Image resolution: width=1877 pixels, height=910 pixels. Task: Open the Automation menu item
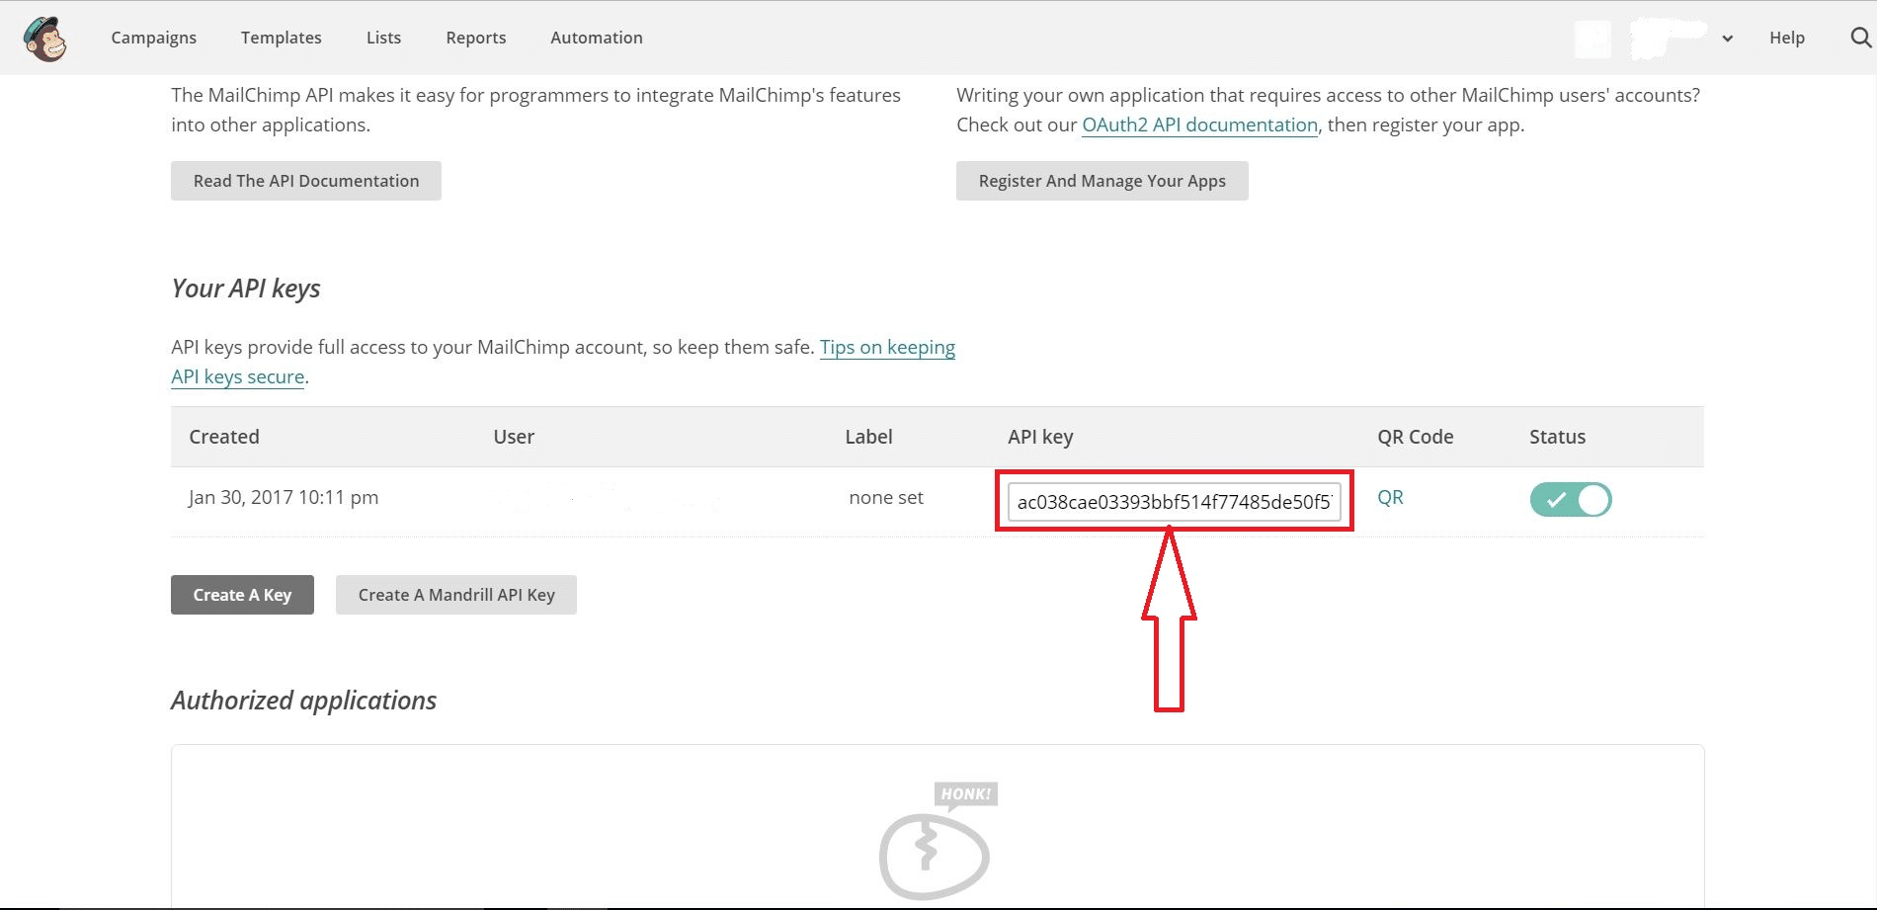(597, 38)
